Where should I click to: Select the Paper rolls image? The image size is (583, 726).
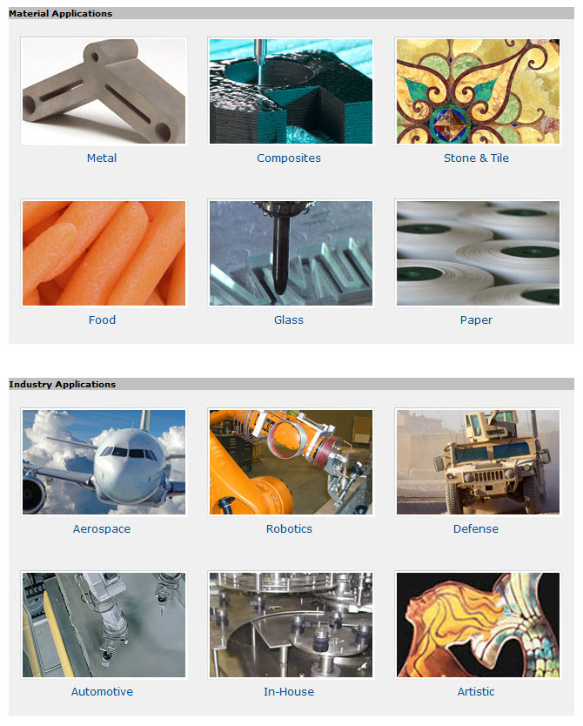[x=478, y=253]
